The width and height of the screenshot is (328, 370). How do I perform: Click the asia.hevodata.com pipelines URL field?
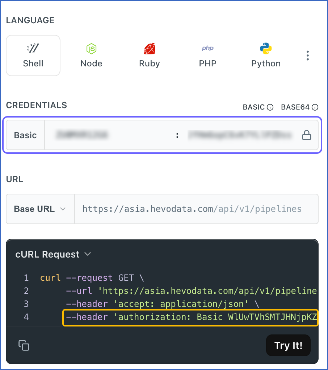pyautogui.click(x=196, y=209)
